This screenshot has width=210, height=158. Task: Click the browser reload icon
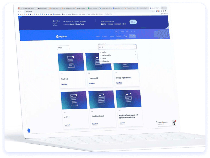pos(22,12)
